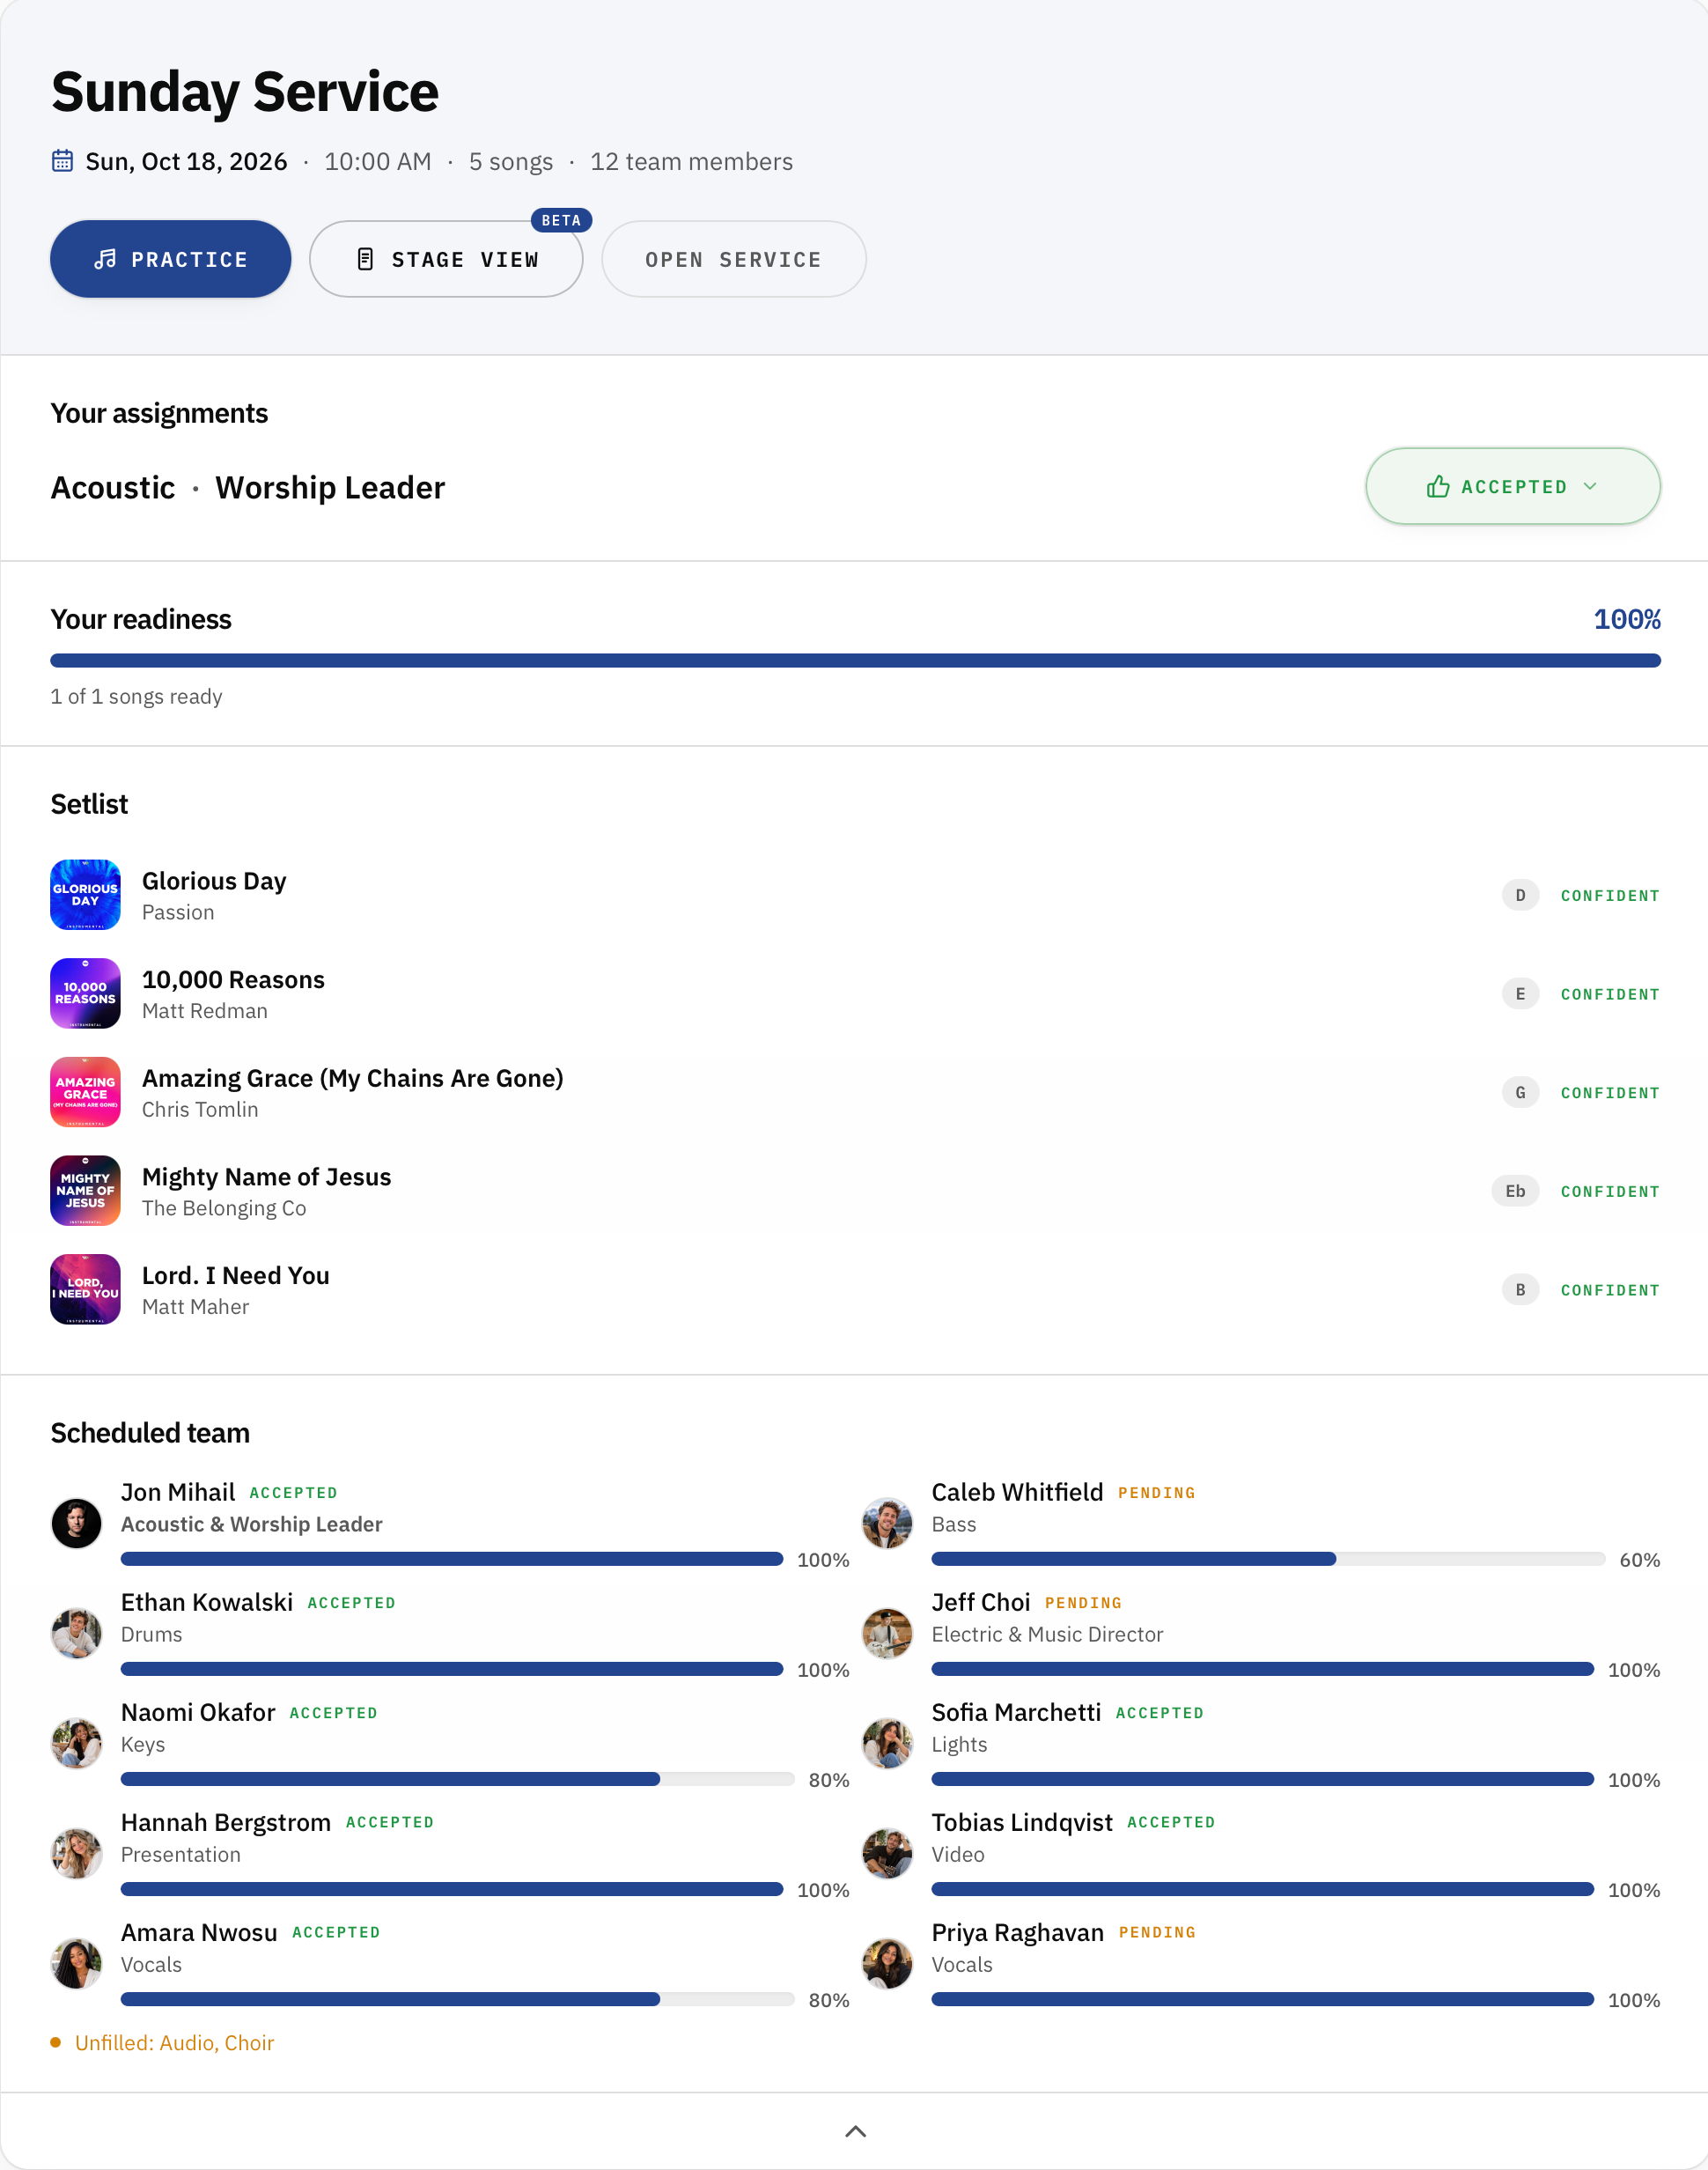Open the Accepted status dropdown
Viewport: 1708px width, 2170px height.
point(1512,486)
